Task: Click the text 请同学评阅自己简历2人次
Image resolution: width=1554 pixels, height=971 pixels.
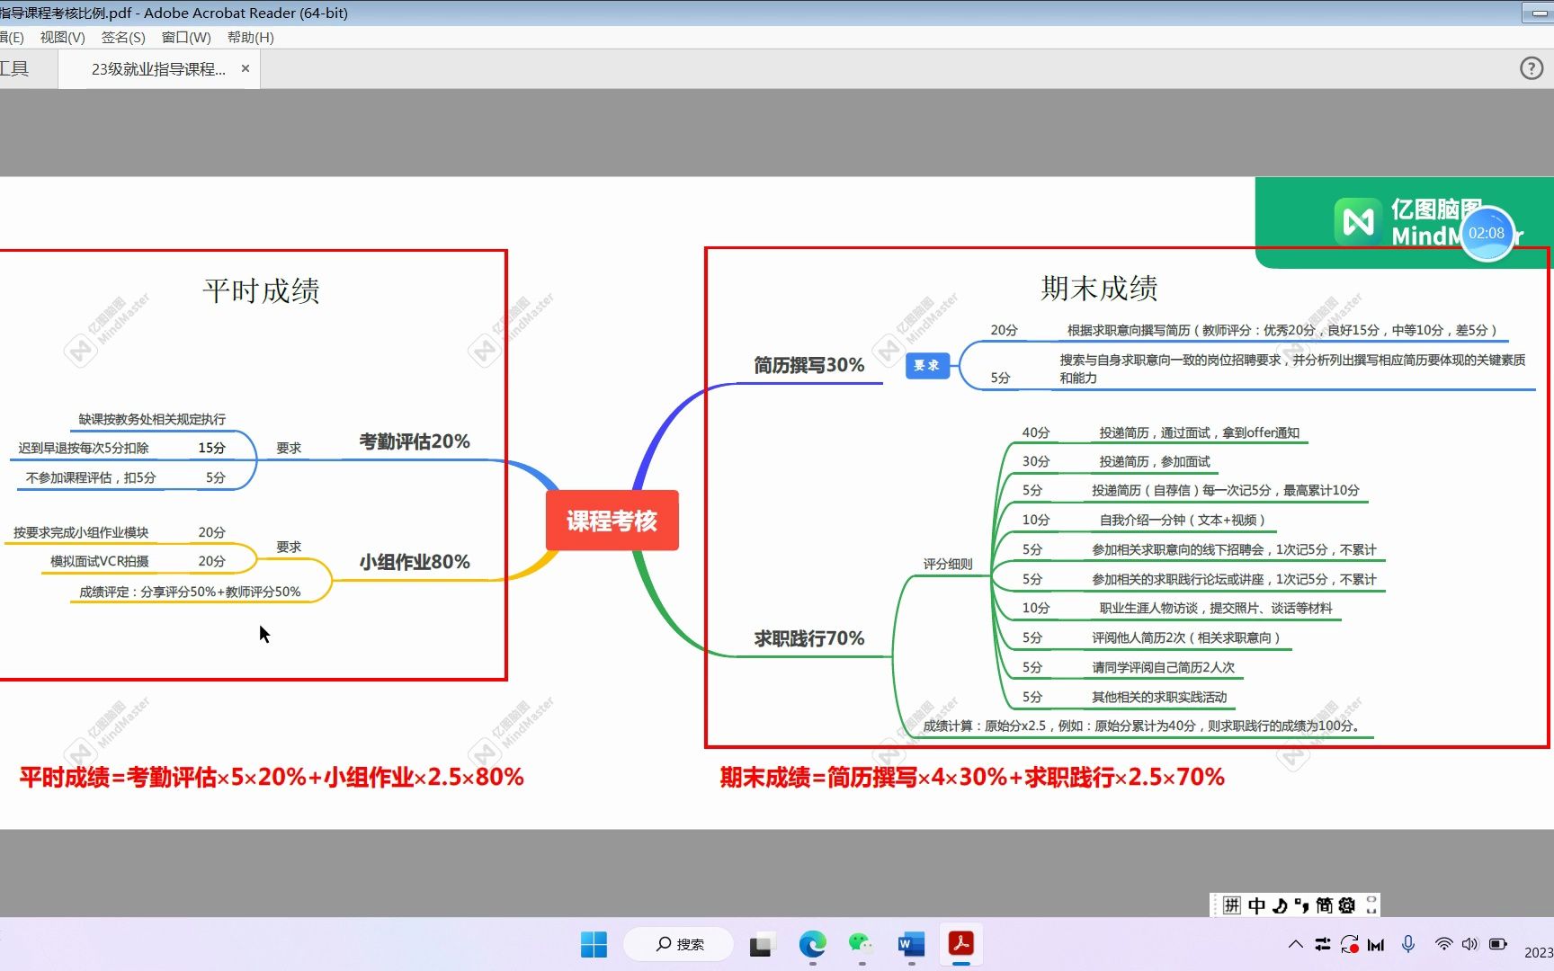Action: pos(1164,667)
